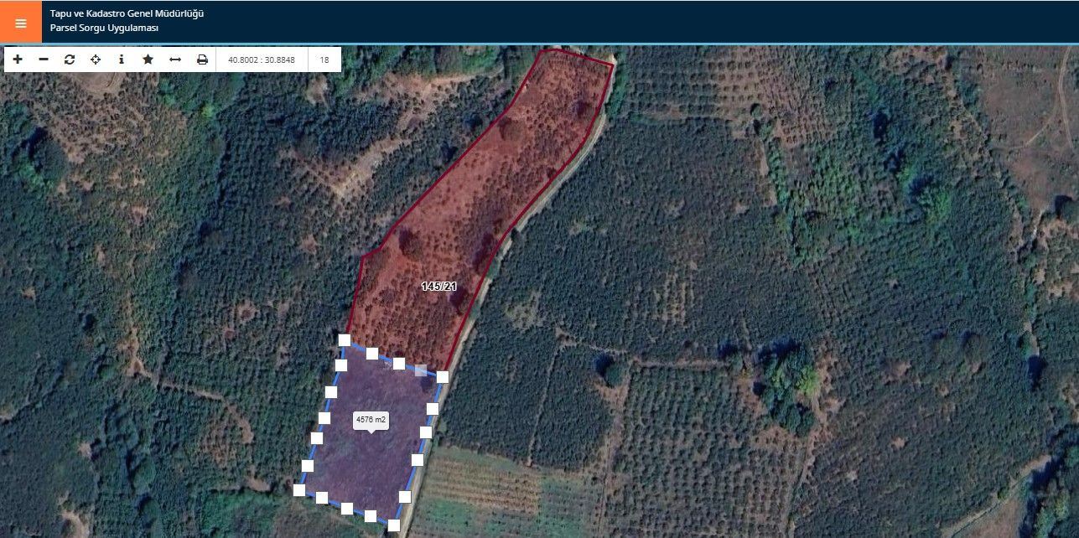Click the rightmost vertex handle of blue polygon
The image size is (1079, 538).
click(x=443, y=377)
